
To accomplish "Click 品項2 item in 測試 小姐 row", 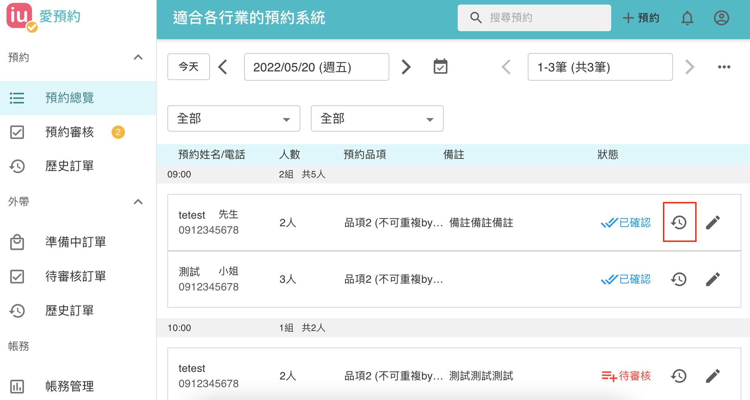I will [394, 279].
